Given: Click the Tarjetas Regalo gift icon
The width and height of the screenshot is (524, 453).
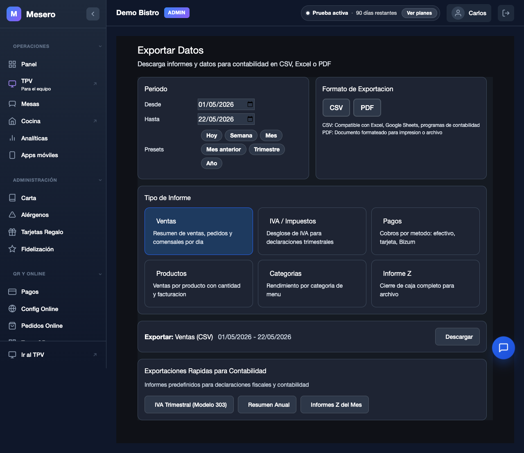Looking at the screenshot, I should [12, 232].
